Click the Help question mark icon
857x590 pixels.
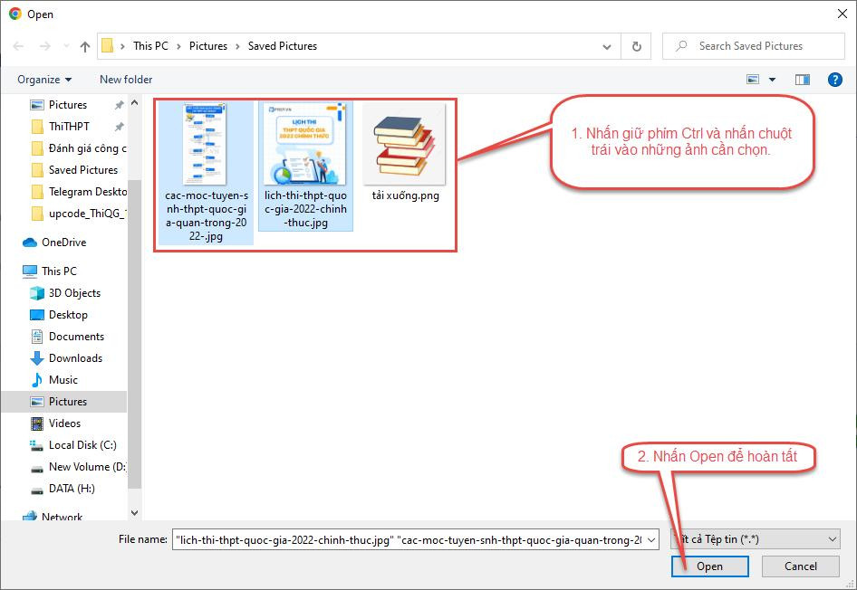click(x=835, y=80)
